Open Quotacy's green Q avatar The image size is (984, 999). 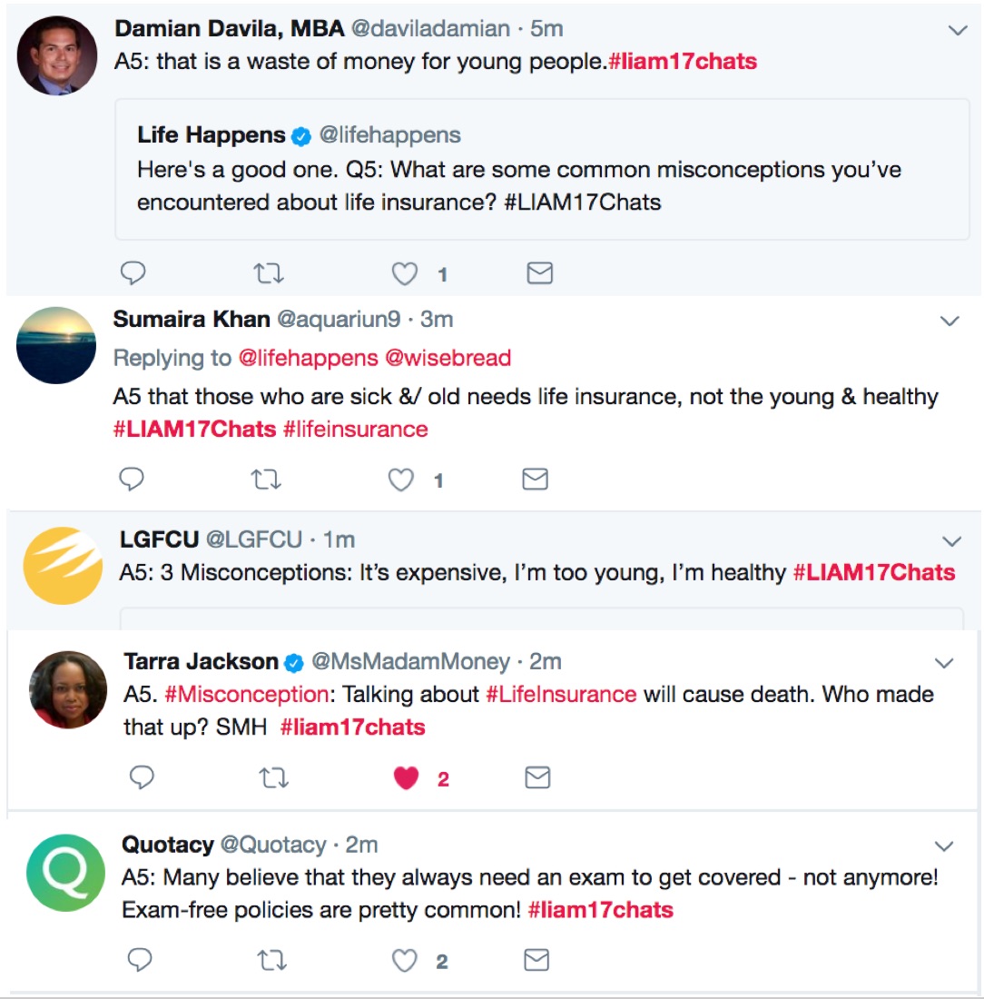pos(66,872)
